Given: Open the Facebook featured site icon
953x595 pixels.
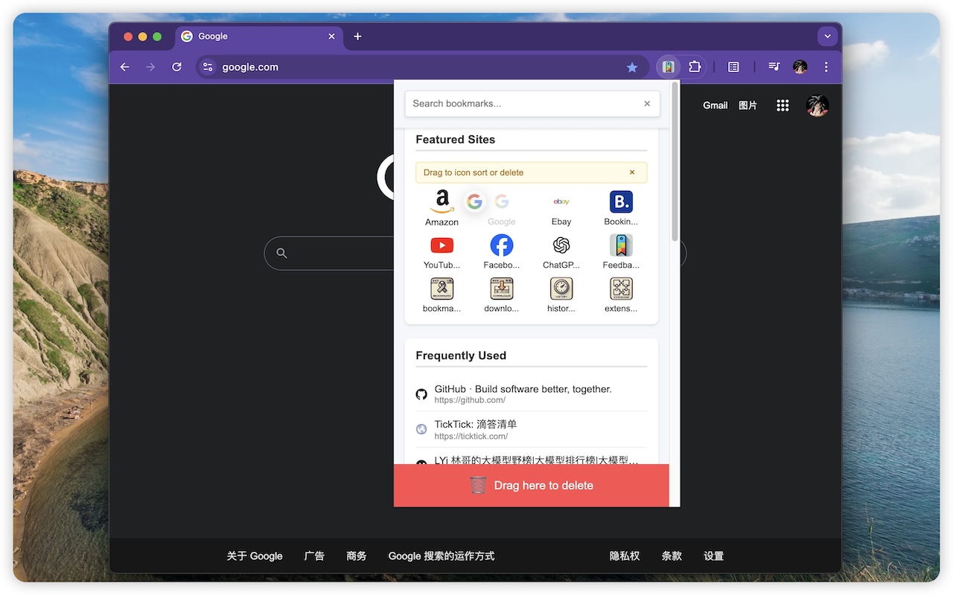Looking at the screenshot, I should [x=502, y=245].
